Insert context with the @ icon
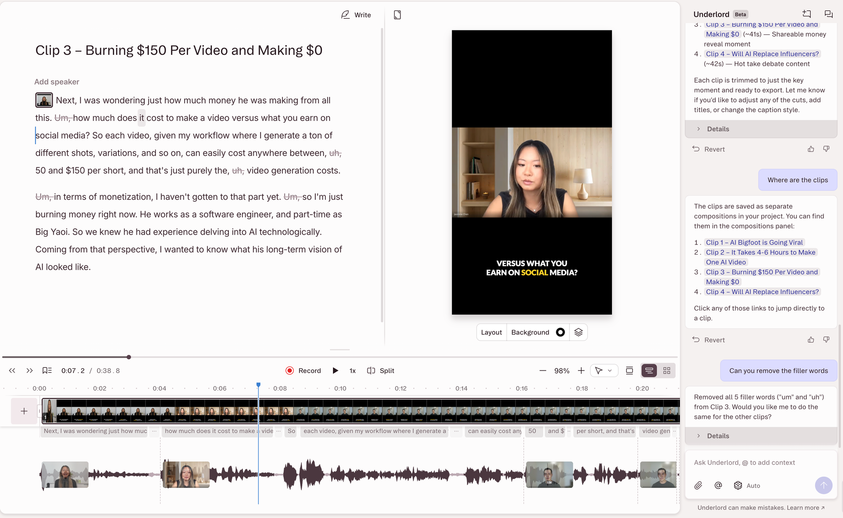 click(718, 486)
